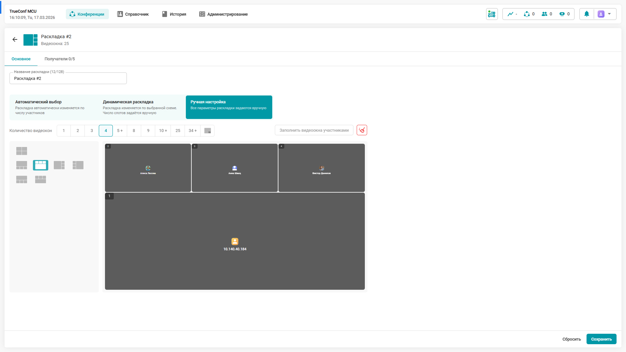Click Анна Швец avatar in window 3
The image size is (626, 352).
(x=235, y=168)
